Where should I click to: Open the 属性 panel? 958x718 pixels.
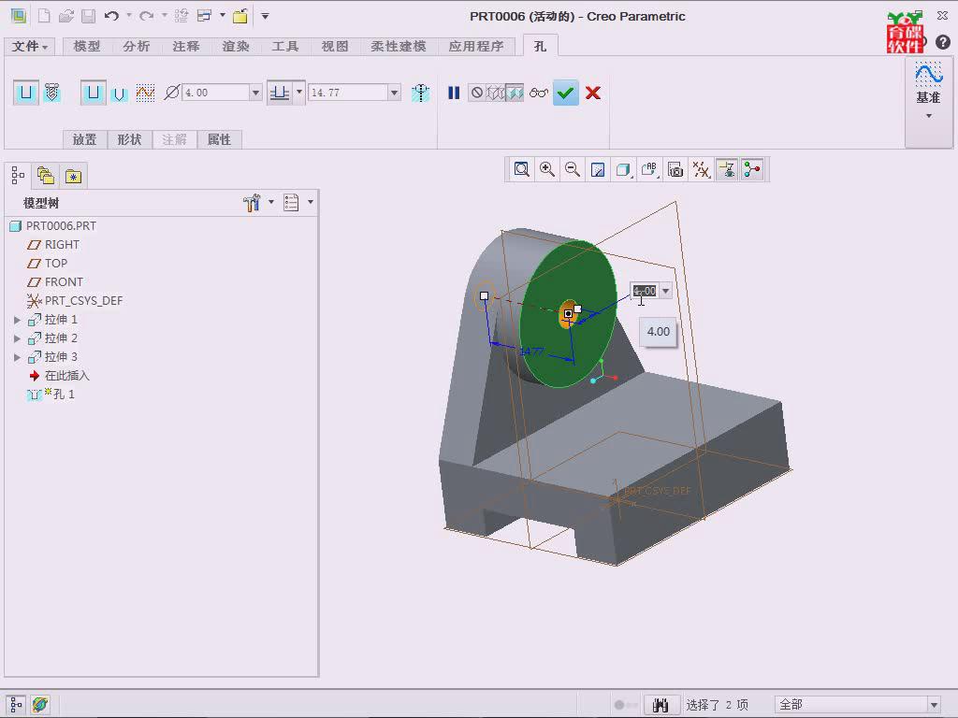(219, 140)
